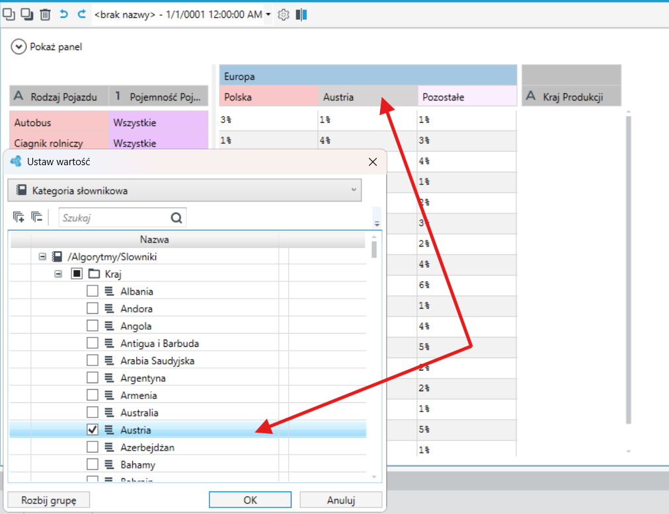Toggle the Kraj group checkbox

tap(77, 274)
